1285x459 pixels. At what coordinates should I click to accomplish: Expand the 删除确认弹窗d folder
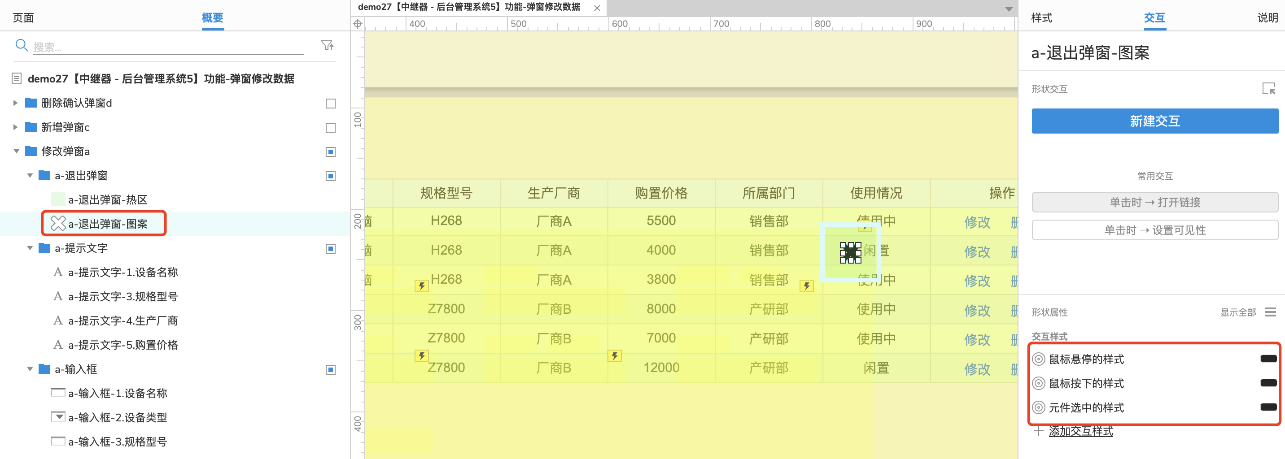click(15, 103)
